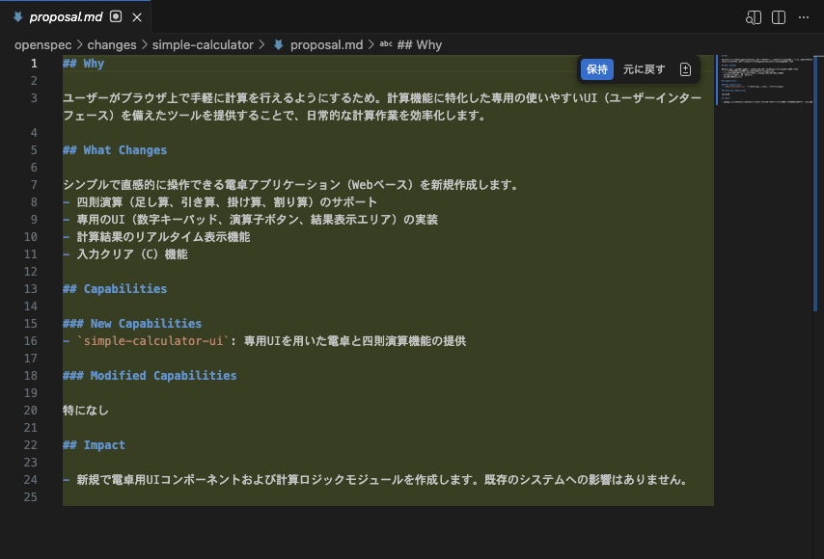
Task: Click the 計算結果のリアルタイム表示機能 line
Action: [163, 237]
